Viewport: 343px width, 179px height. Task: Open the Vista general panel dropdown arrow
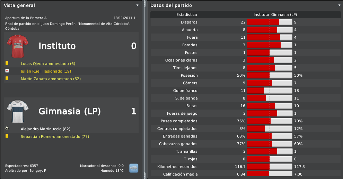click(x=138, y=5)
